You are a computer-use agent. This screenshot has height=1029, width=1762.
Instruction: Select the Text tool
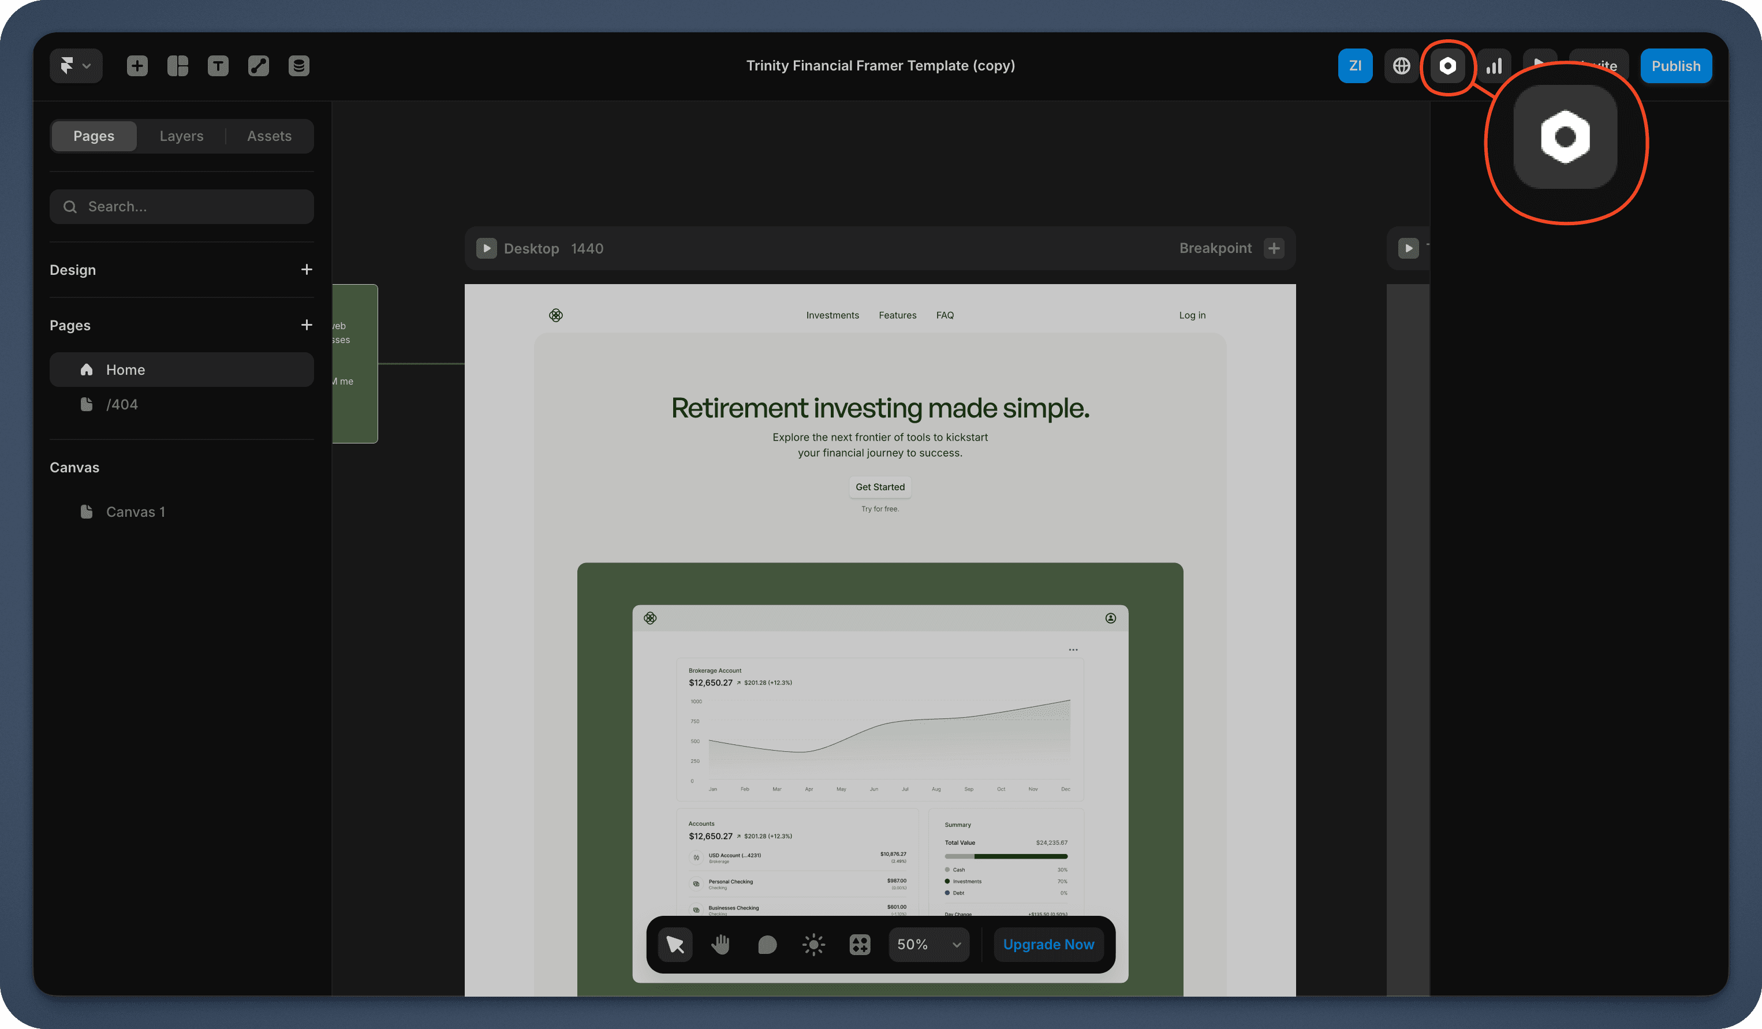pos(218,65)
